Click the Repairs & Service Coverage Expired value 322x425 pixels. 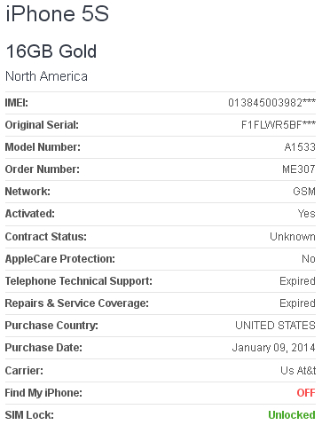[297, 303]
